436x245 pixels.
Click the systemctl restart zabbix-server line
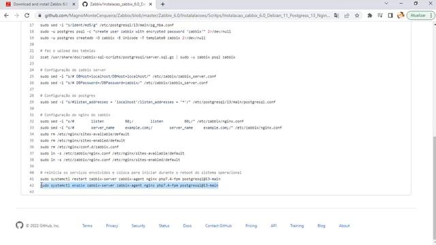point(130,179)
